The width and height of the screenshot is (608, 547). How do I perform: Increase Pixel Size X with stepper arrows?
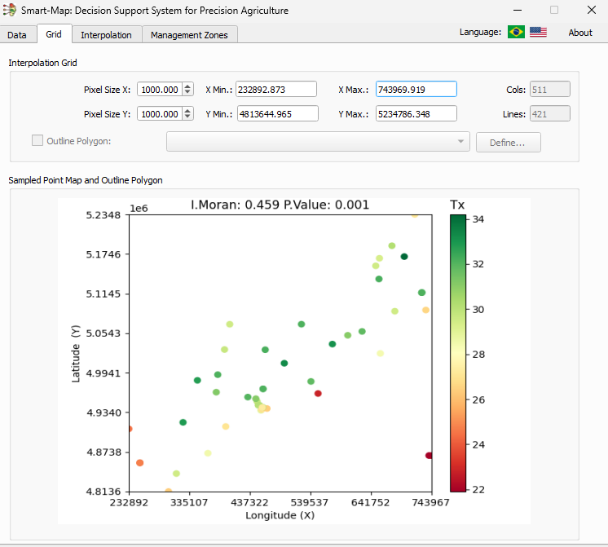click(188, 86)
